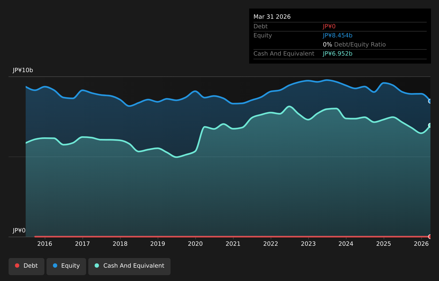Click the 2018 x-axis label
The width and height of the screenshot is (439, 281).
[x=120, y=244]
